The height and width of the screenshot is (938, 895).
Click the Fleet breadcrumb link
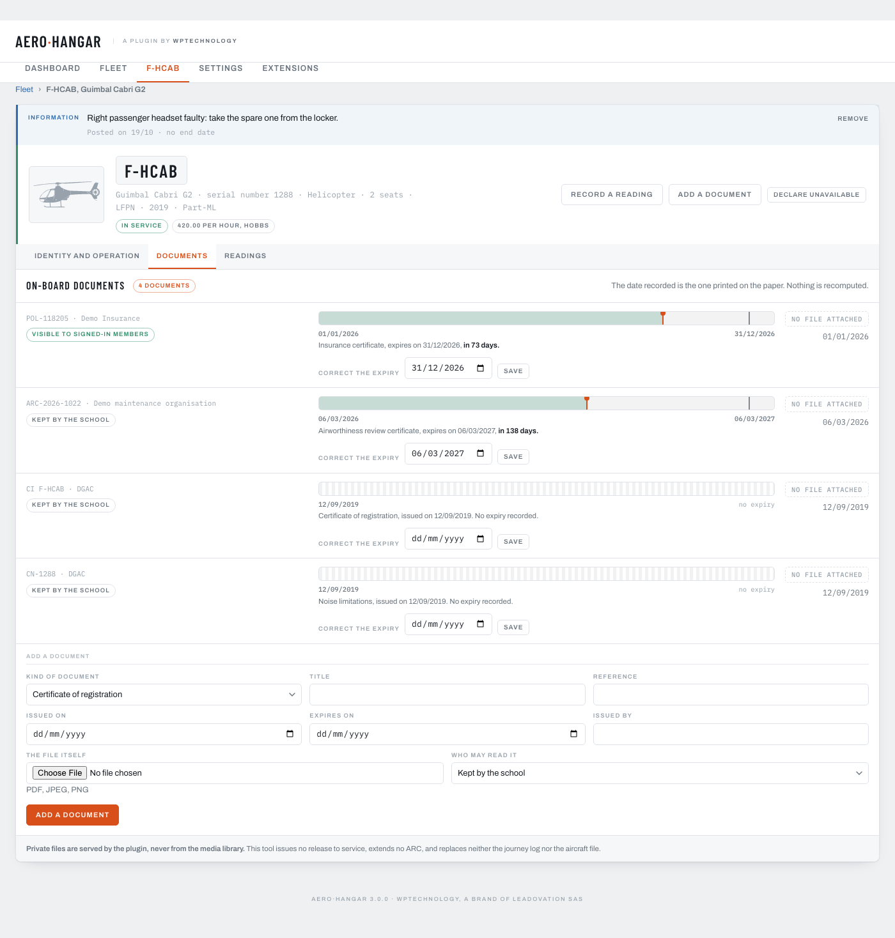click(x=24, y=89)
